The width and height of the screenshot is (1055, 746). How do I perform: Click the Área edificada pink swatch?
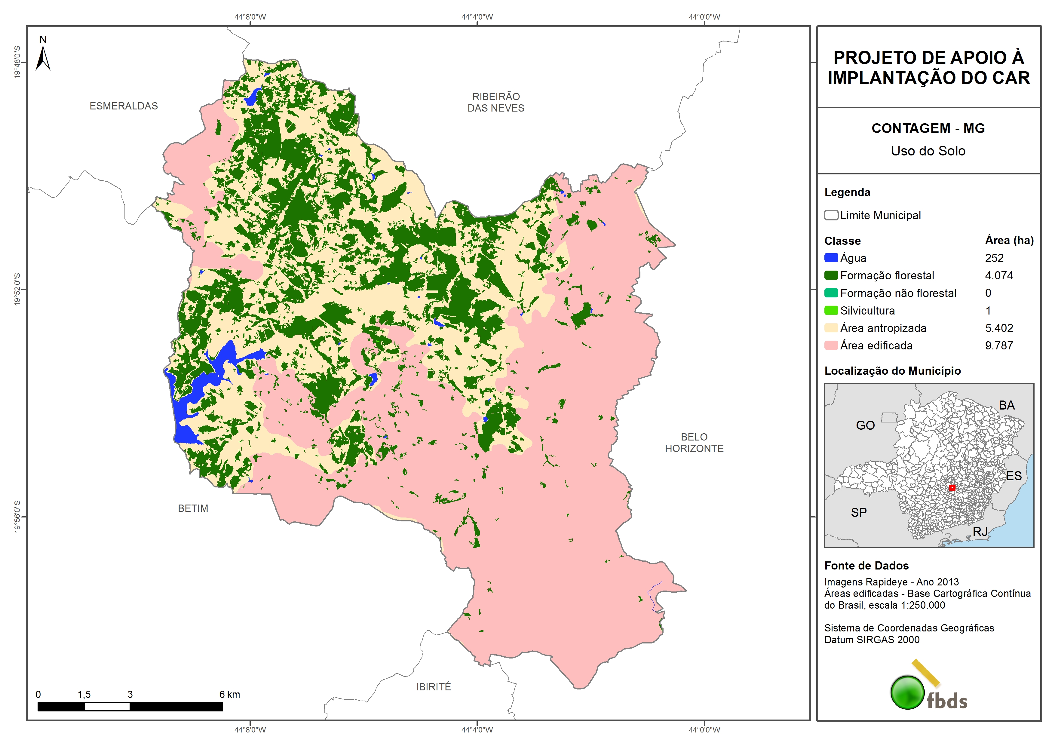click(831, 345)
